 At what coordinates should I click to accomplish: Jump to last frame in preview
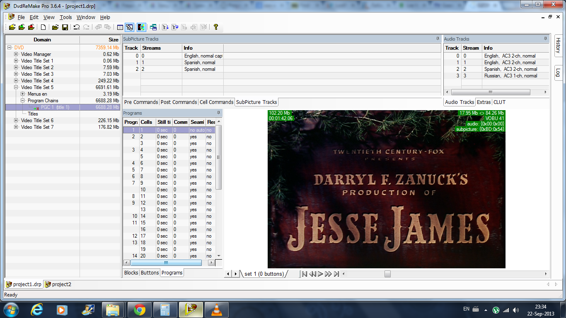point(336,274)
